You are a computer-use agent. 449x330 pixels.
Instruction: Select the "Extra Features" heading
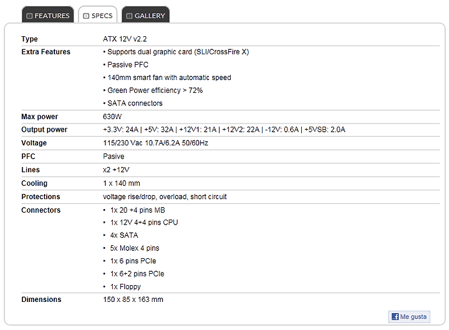click(x=46, y=52)
